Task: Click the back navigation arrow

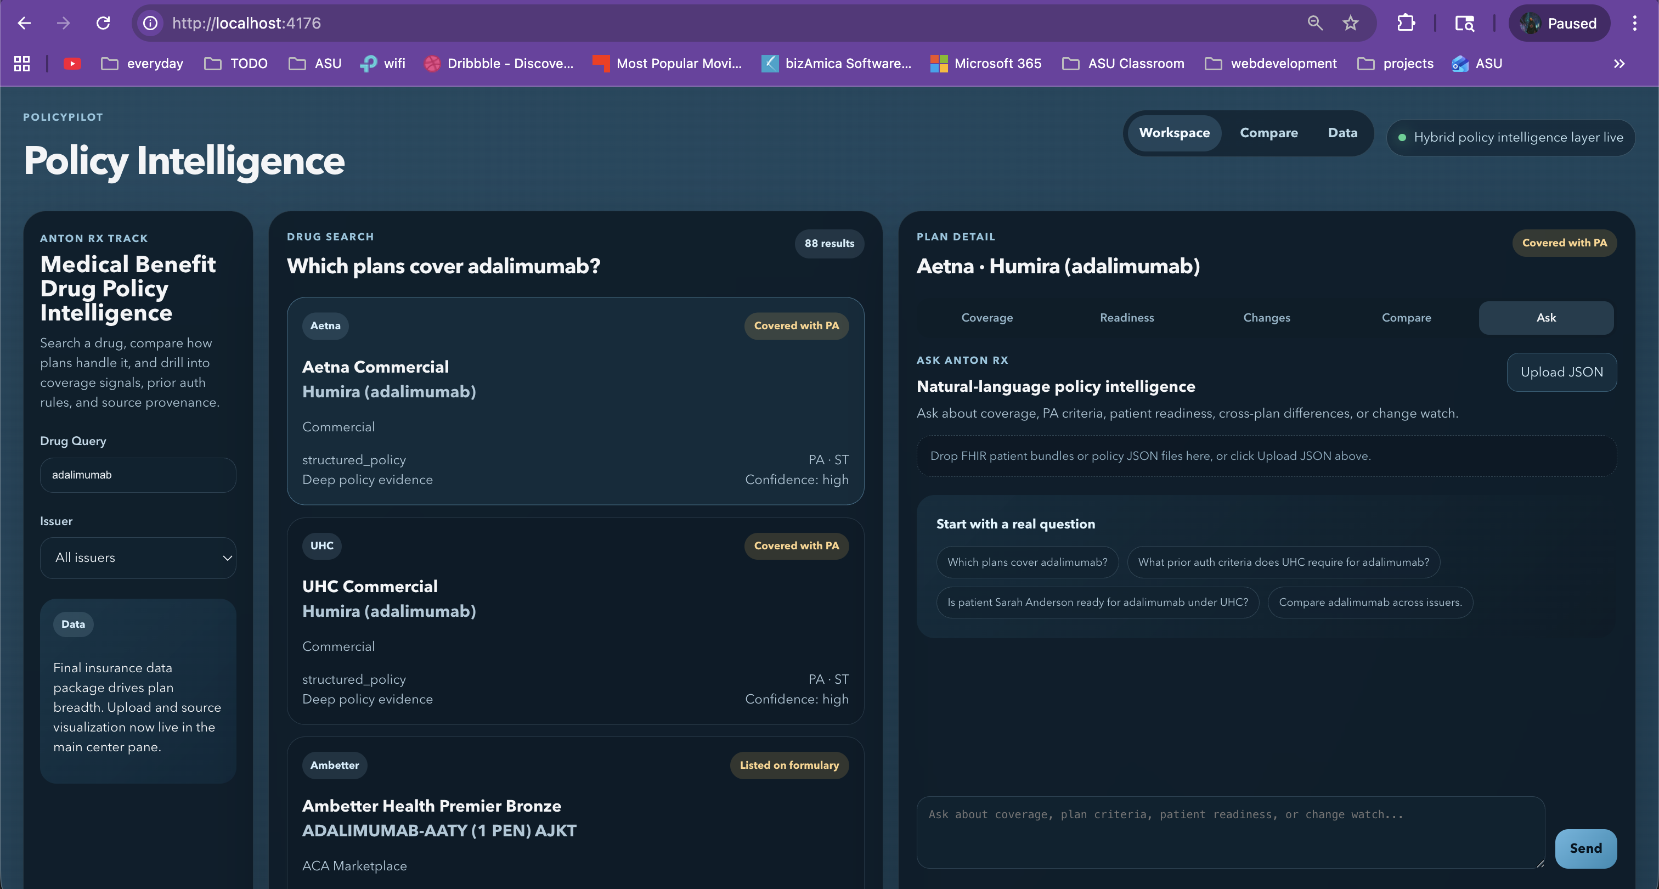Action: coord(25,23)
